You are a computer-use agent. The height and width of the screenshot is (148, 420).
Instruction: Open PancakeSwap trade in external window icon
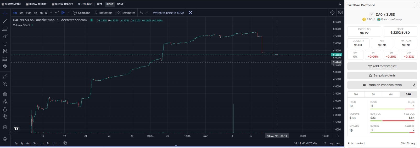coord(414,85)
